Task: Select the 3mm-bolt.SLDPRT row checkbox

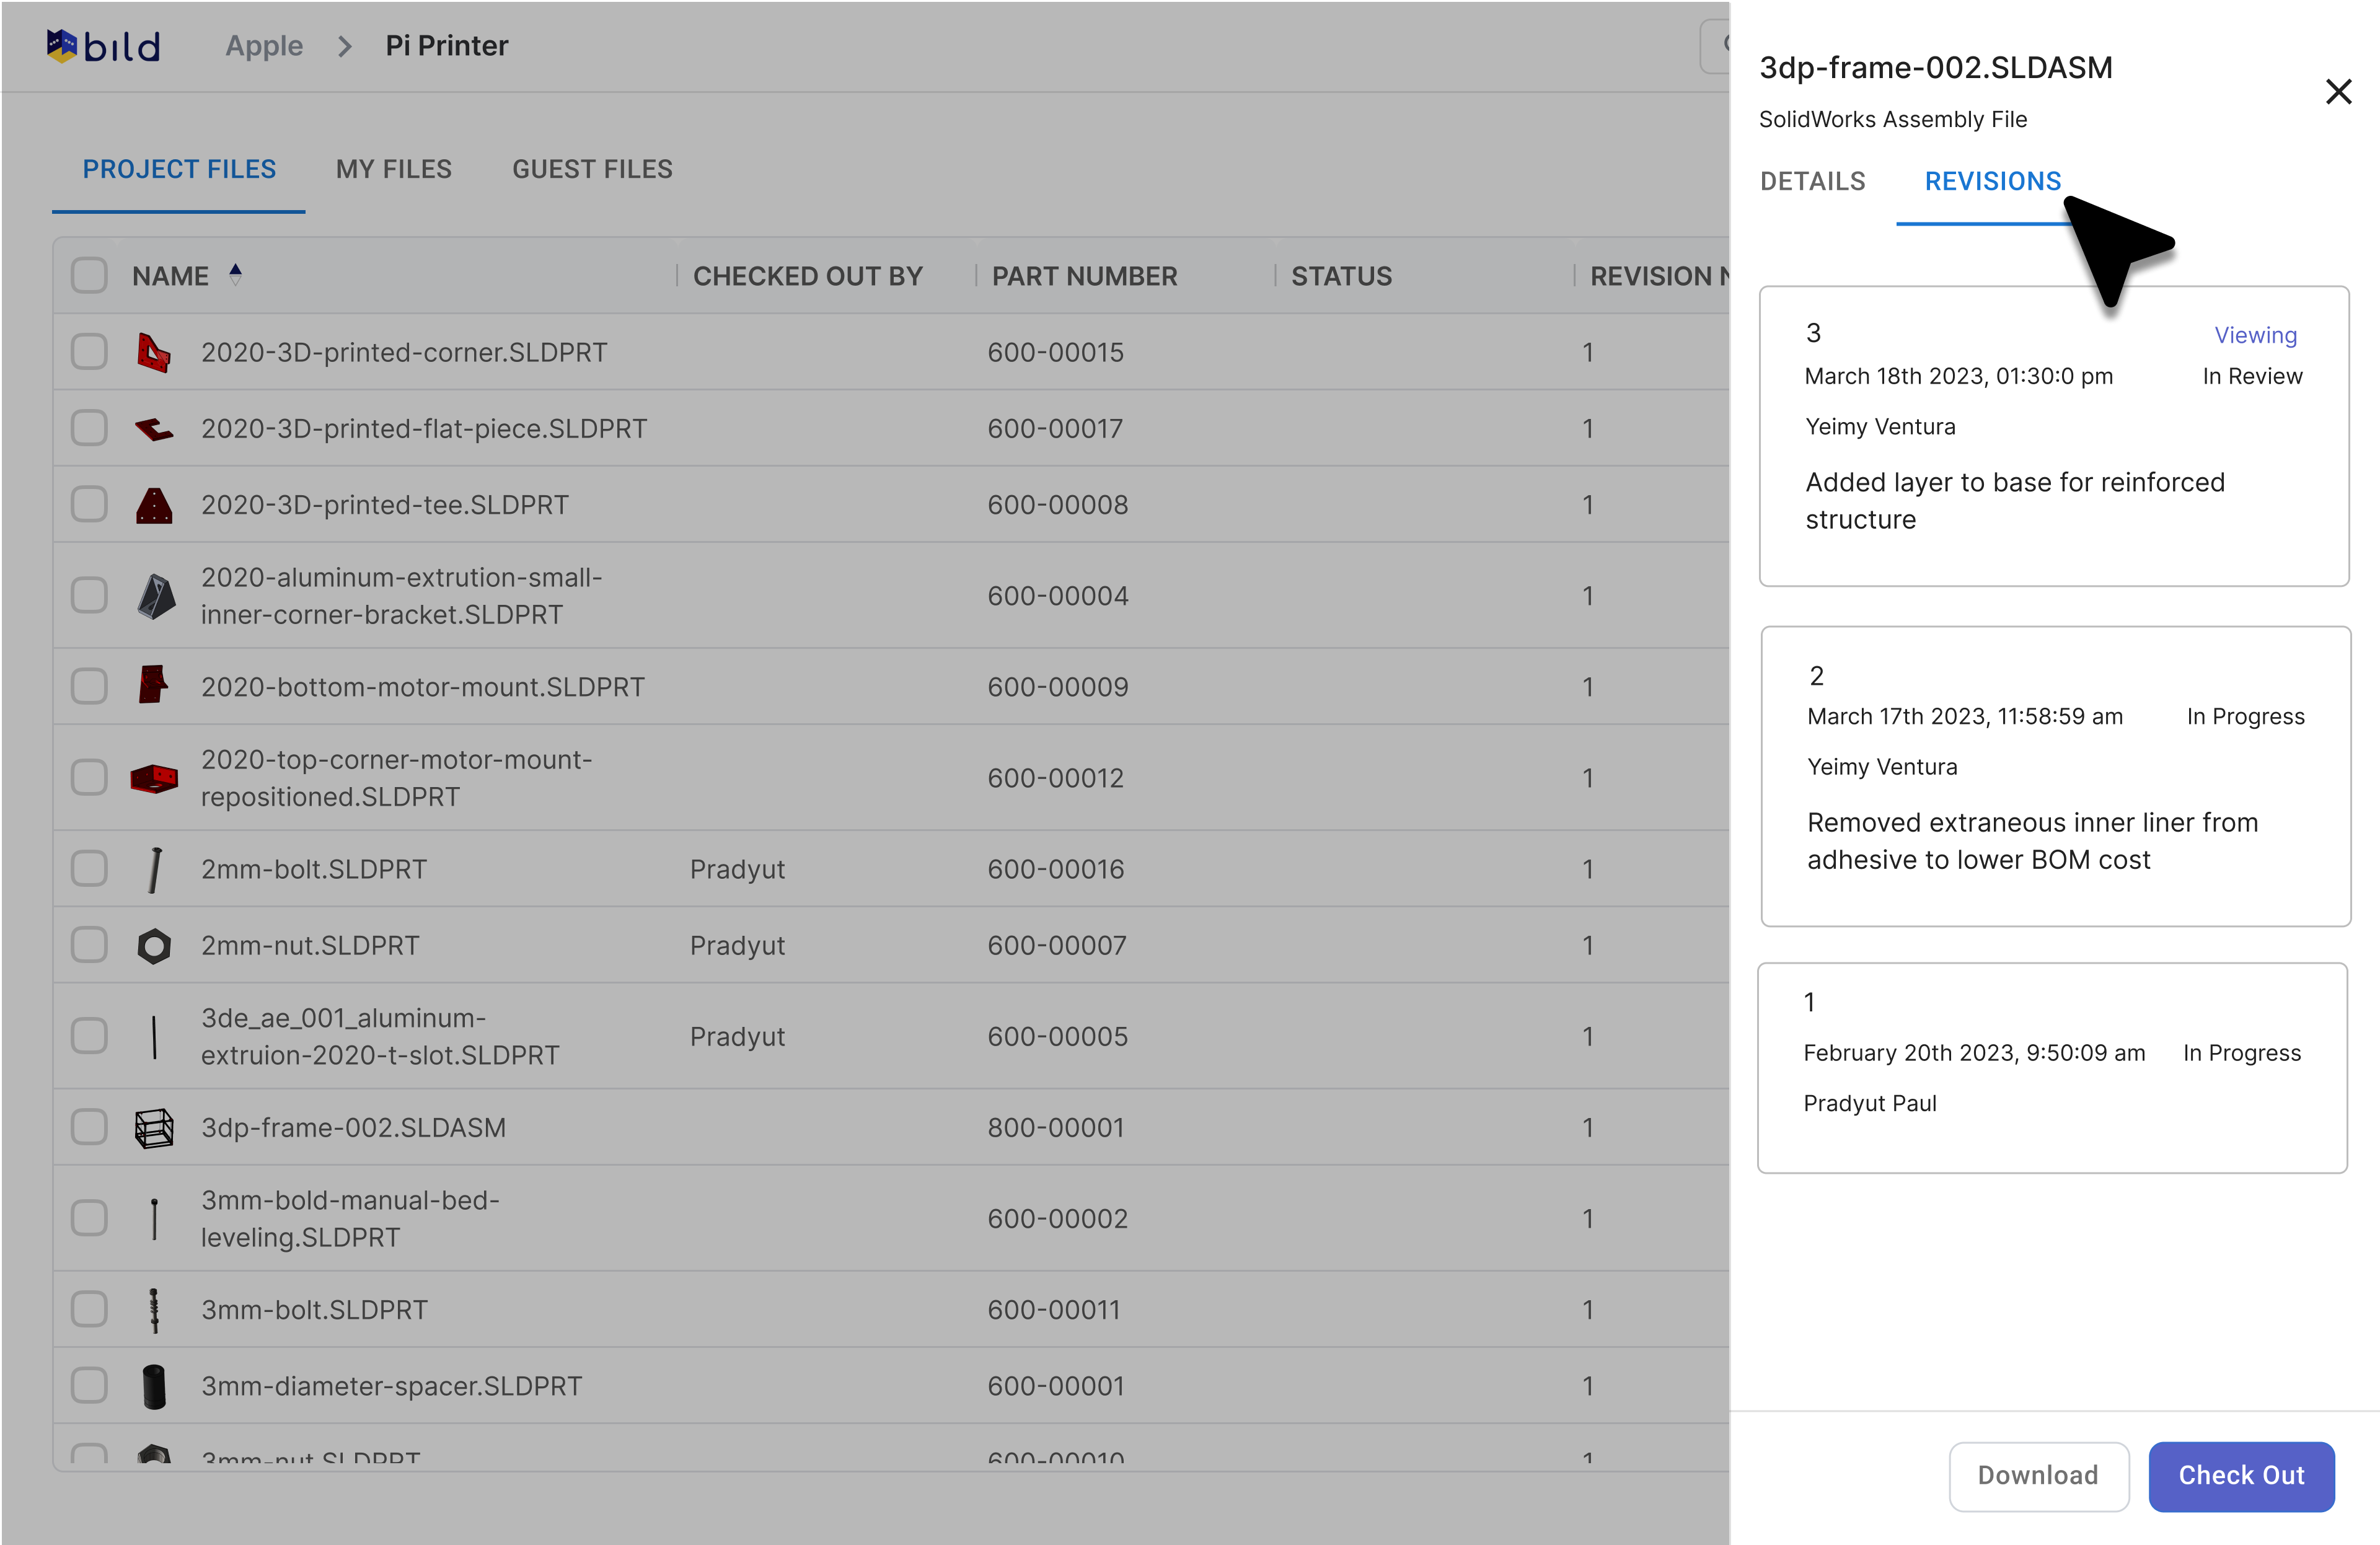Action: tap(89, 1309)
